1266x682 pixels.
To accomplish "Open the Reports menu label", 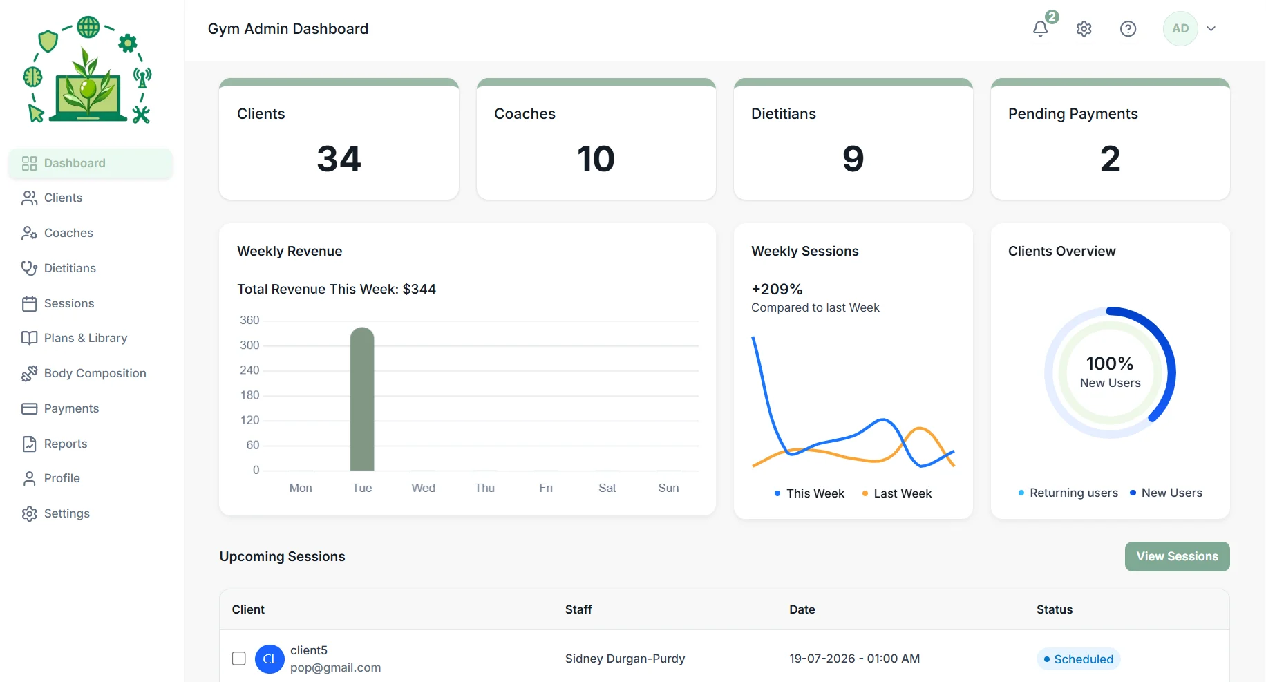I will 66,444.
